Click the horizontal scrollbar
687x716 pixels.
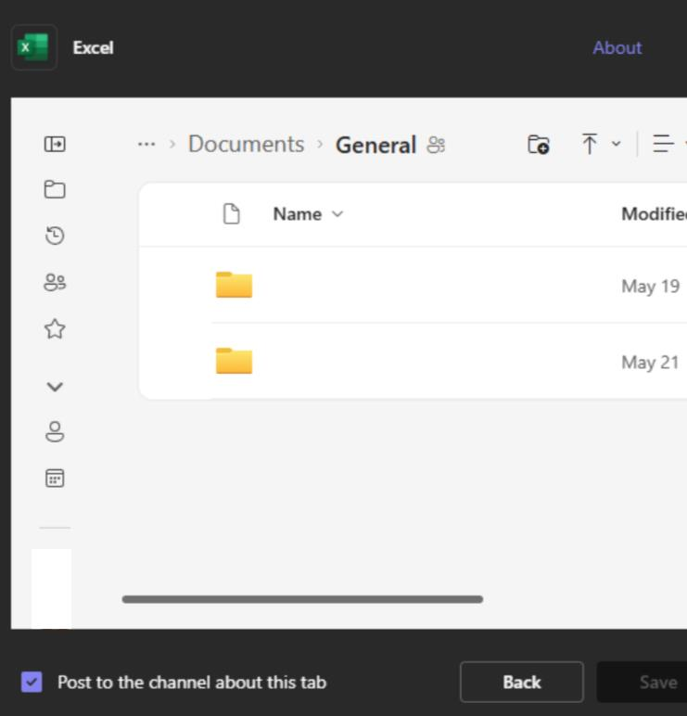302,599
